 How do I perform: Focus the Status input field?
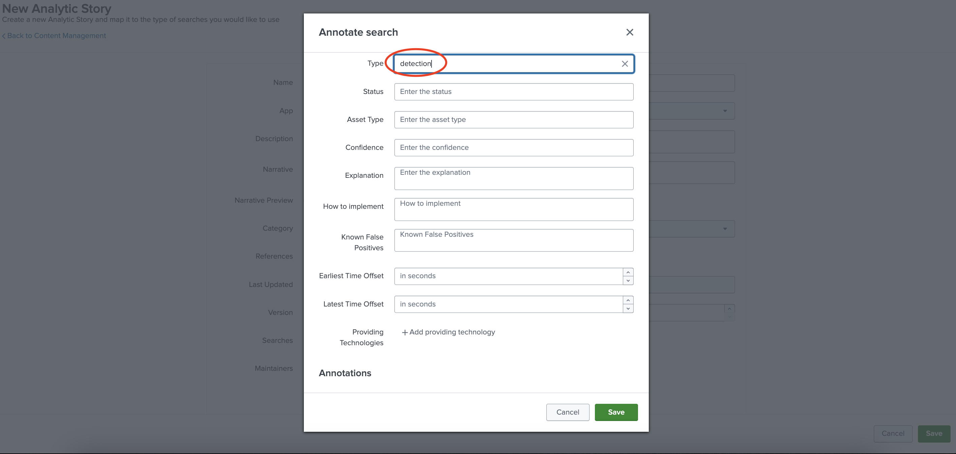point(513,92)
